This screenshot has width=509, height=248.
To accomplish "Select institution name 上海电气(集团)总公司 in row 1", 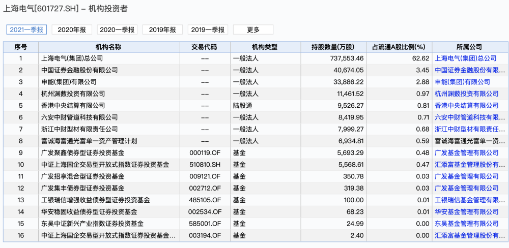I will [72, 58].
